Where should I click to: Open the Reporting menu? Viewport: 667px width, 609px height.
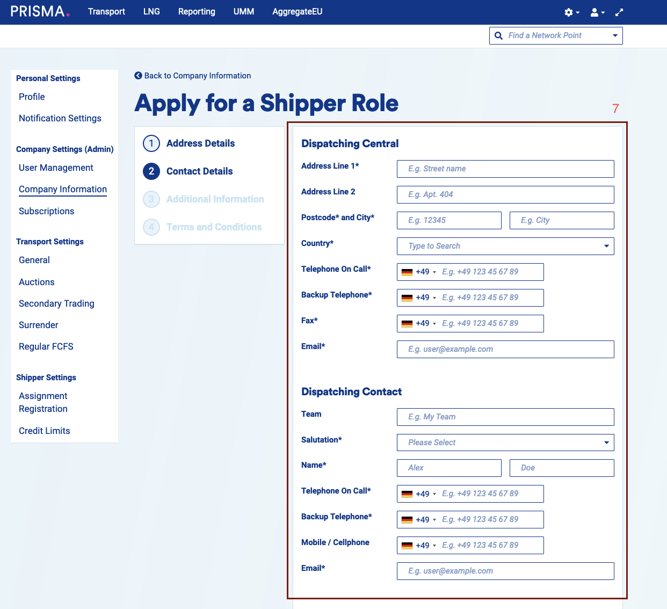coord(197,12)
